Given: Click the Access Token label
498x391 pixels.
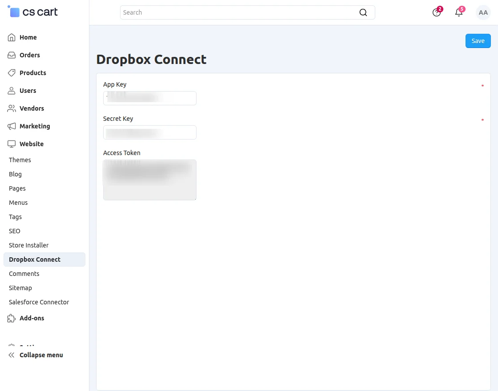Looking at the screenshot, I should [x=122, y=153].
